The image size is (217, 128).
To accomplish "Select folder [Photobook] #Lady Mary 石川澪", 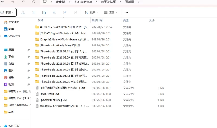I will [58, 45].
